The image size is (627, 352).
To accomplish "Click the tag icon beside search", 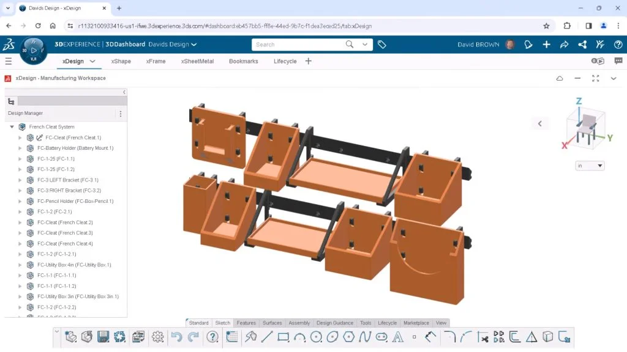I will tap(382, 45).
